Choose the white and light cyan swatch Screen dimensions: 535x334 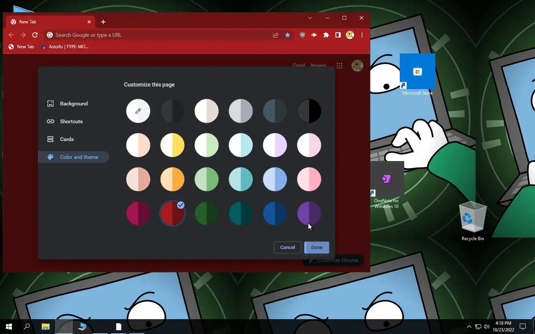(241, 145)
